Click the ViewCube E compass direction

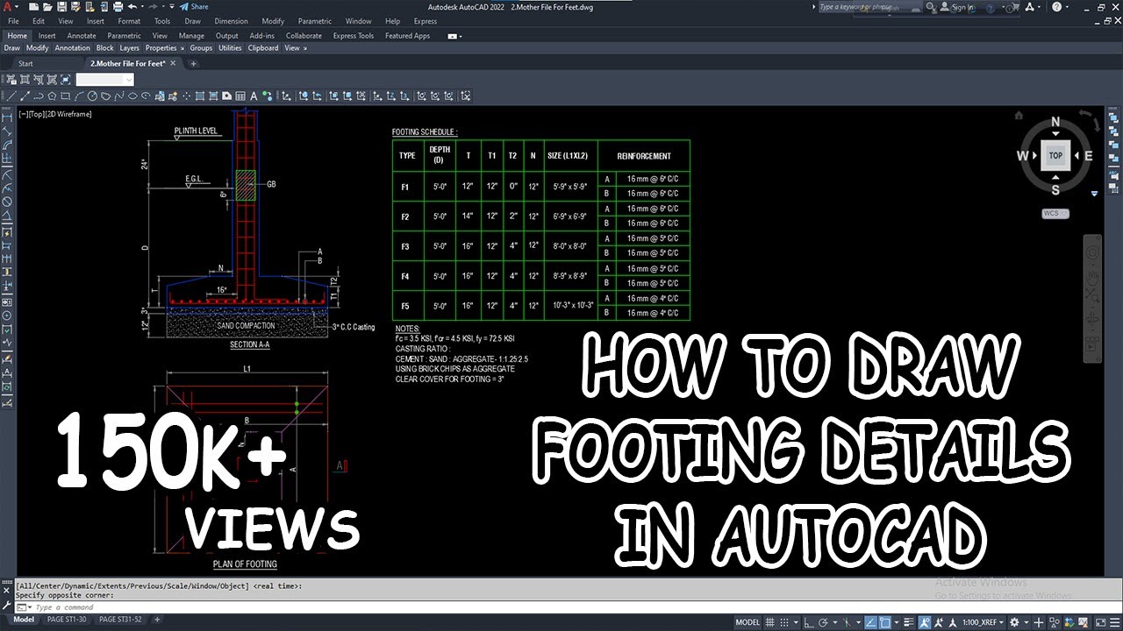[x=1089, y=156]
